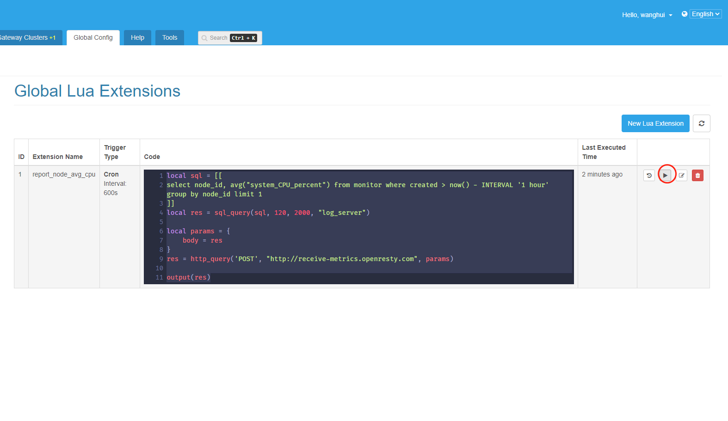728x421 pixels.
Task: Click code line 'output(res)'
Action: (x=189, y=277)
